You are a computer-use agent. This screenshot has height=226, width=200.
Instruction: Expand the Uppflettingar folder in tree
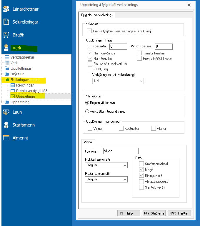coord(2,69)
